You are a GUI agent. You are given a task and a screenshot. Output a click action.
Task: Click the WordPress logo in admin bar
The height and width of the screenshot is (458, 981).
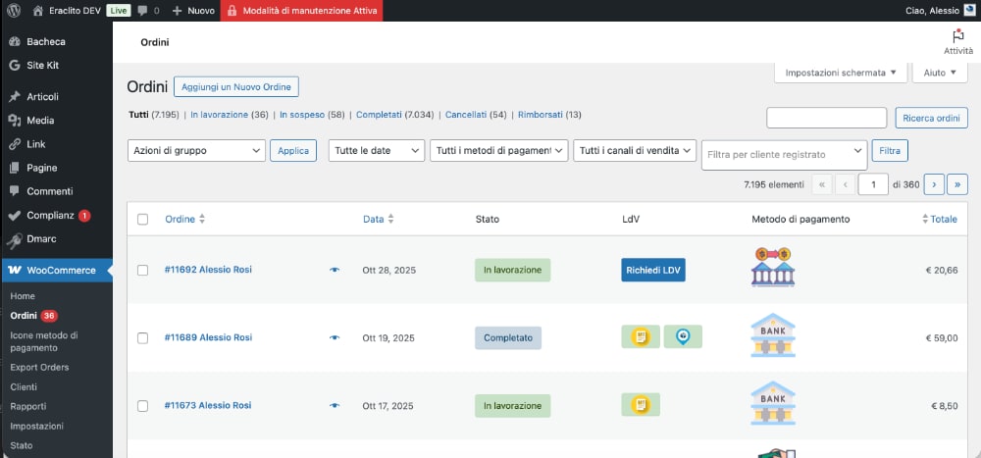14,11
